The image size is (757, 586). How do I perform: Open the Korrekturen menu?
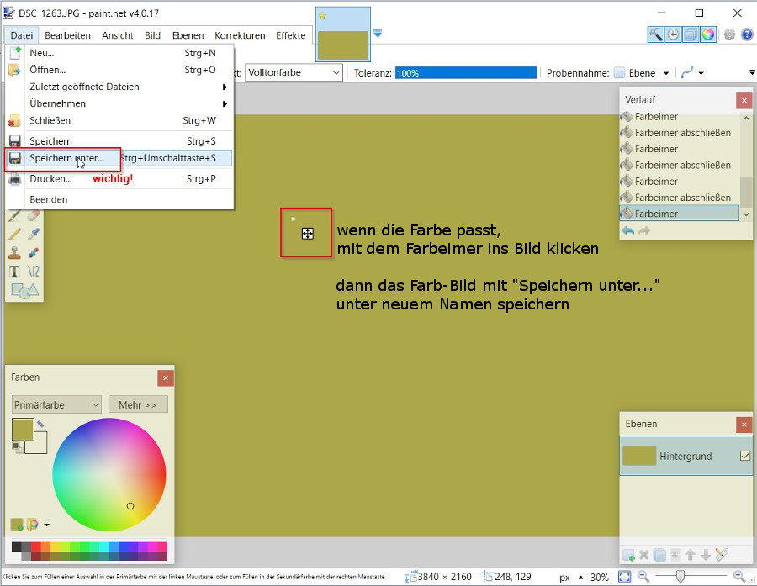(240, 35)
